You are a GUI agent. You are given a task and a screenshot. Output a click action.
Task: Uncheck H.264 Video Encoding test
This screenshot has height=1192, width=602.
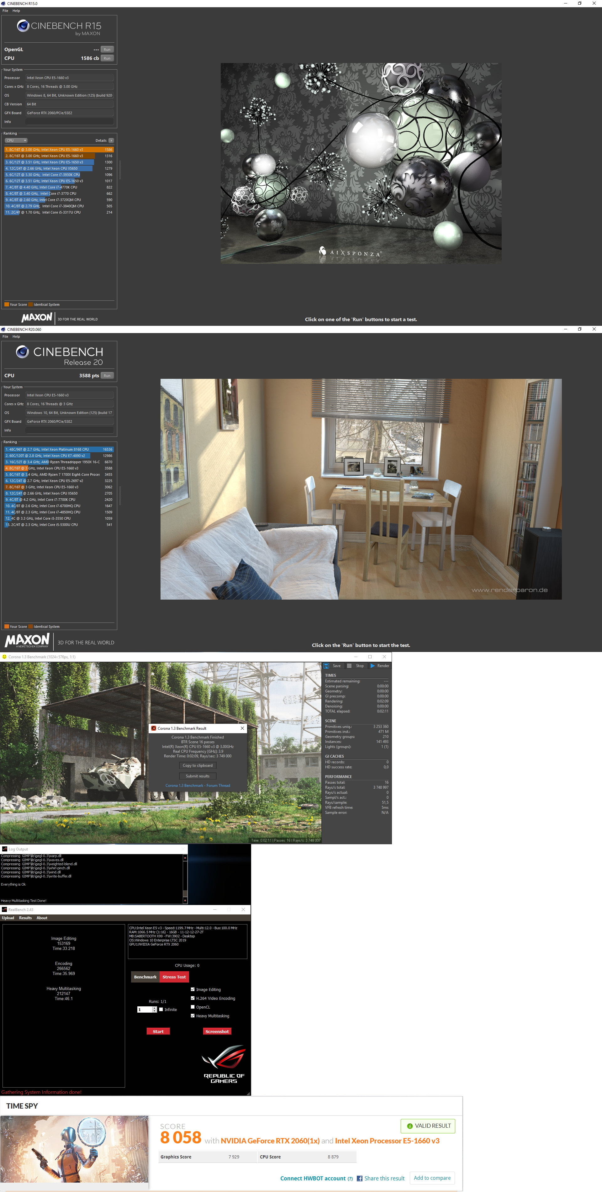[193, 998]
